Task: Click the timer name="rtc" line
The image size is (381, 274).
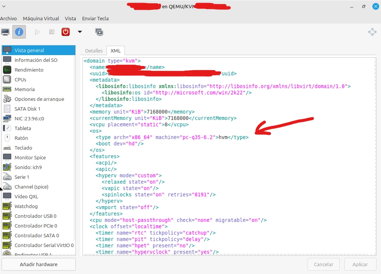Action: (x=156, y=233)
